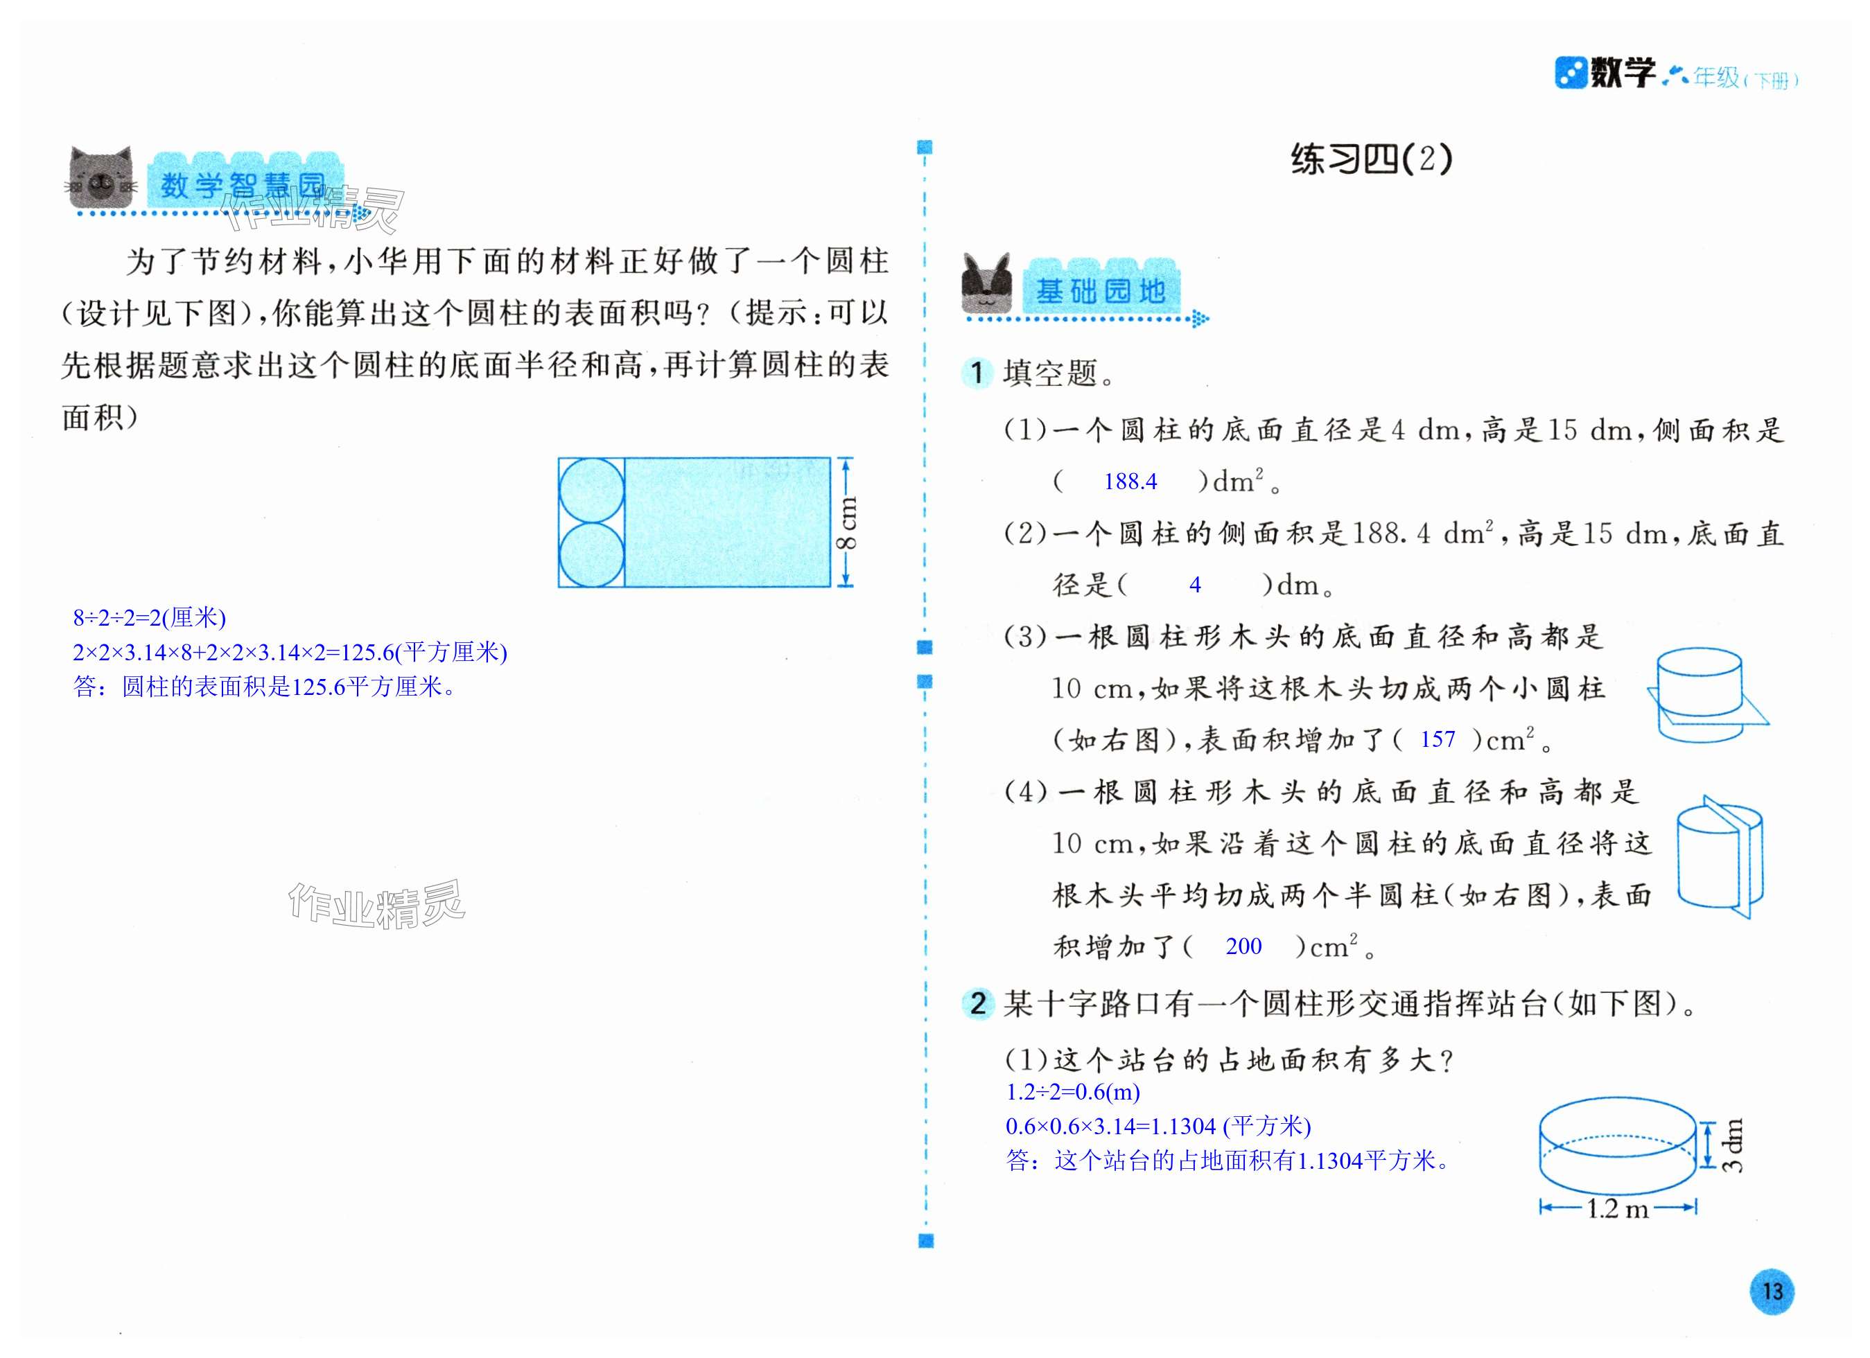Click the 基础园地 section banner
The width and height of the screenshot is (1870, 1358).
coord(1100,290)
